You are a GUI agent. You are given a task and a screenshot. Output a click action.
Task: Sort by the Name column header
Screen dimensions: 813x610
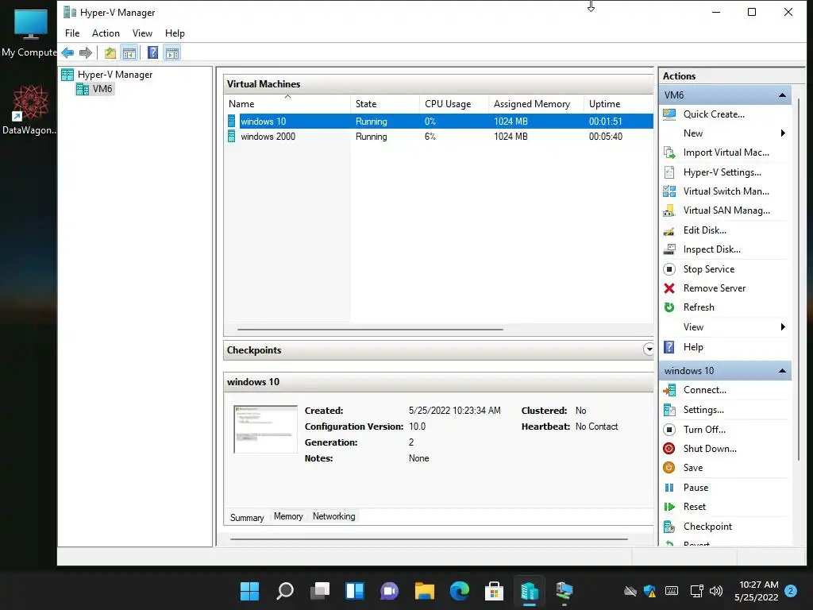287,104
